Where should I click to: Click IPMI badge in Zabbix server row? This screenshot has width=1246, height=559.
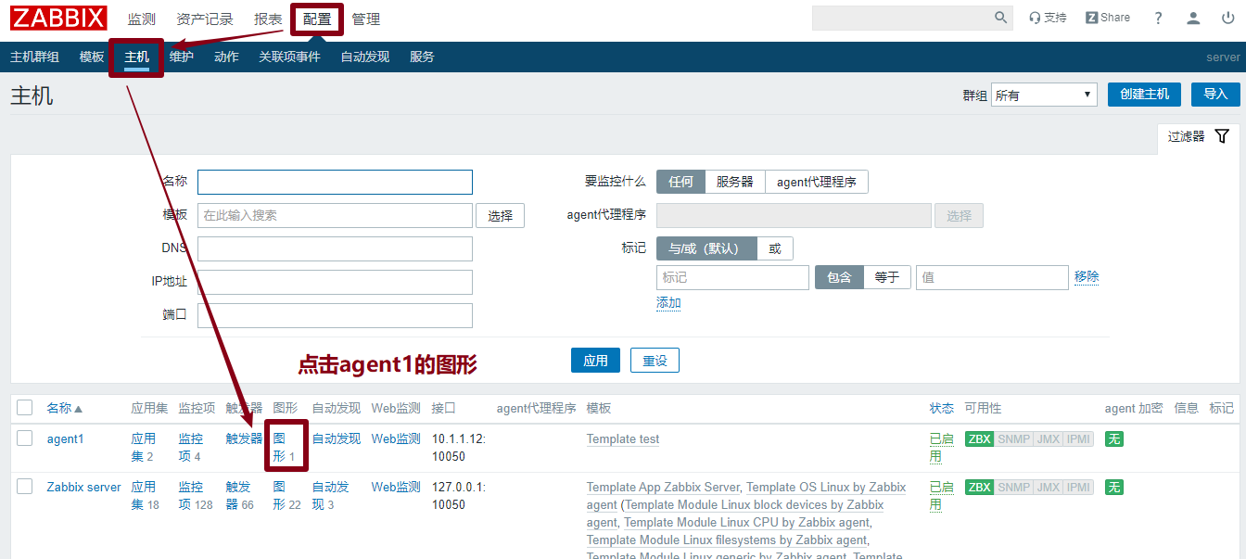[x=1078, y=487]
